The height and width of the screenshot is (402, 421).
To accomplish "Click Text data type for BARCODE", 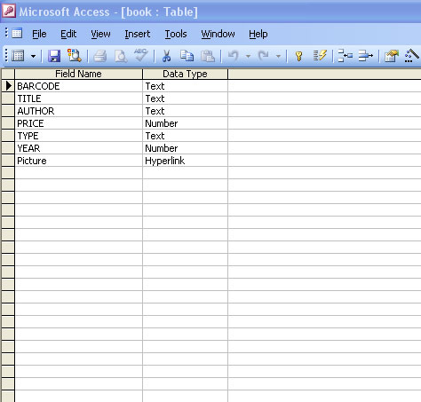I will coord(186,86).
